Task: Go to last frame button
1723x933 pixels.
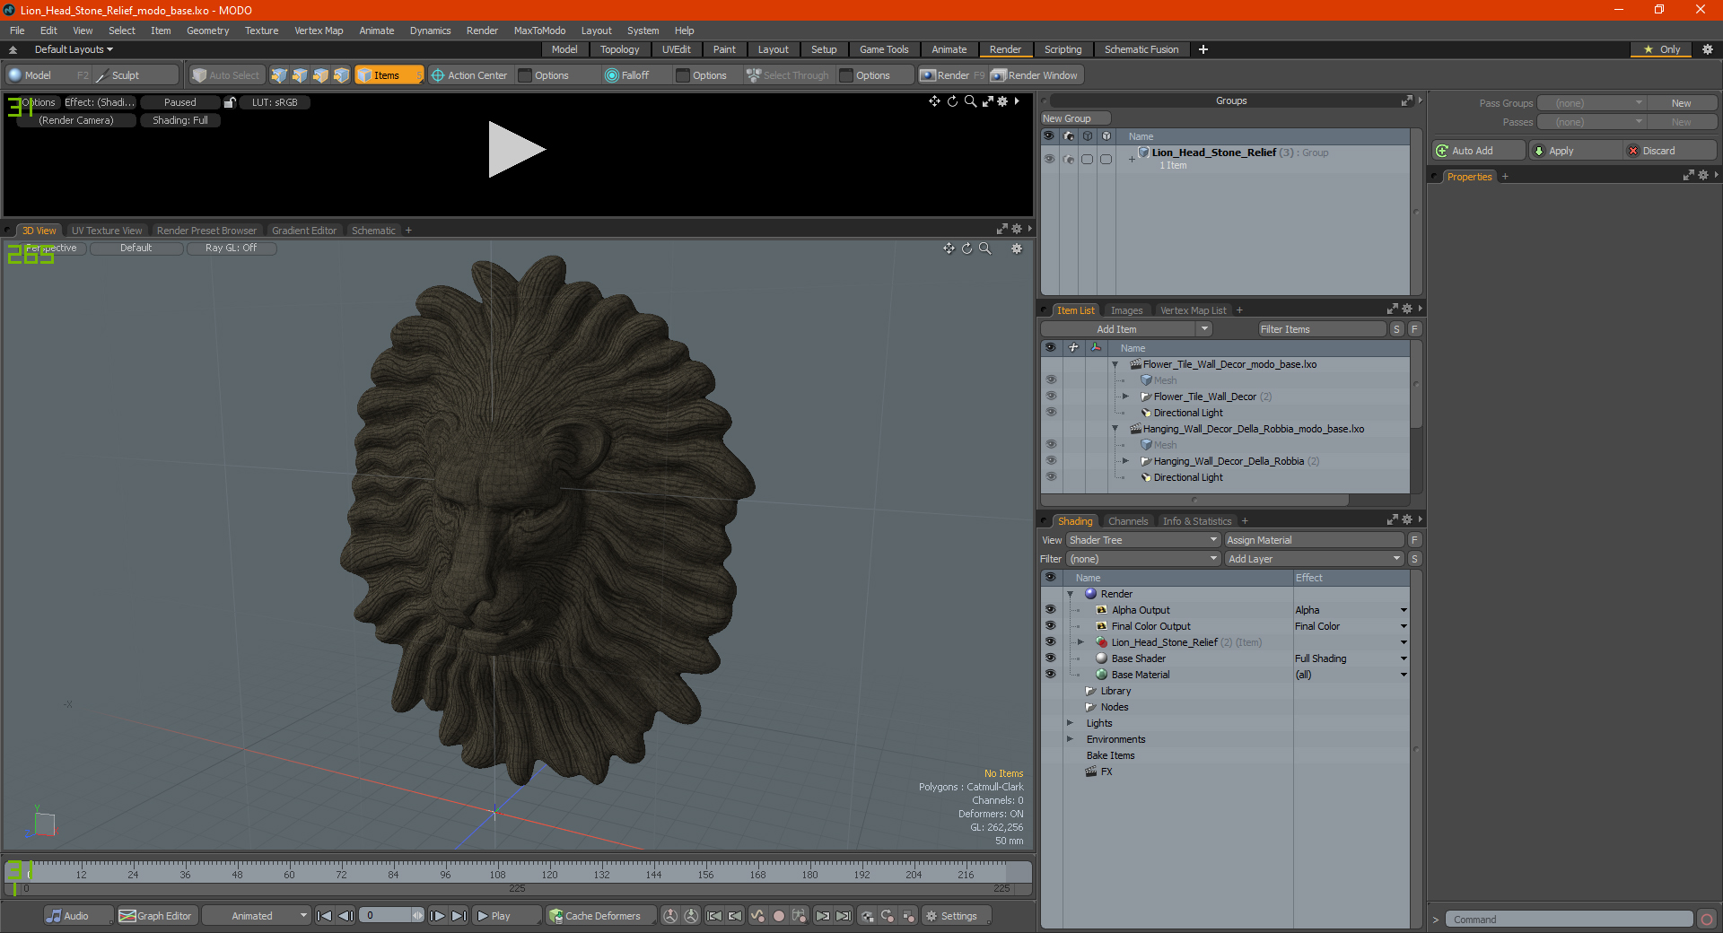Action: pos(459,916)
